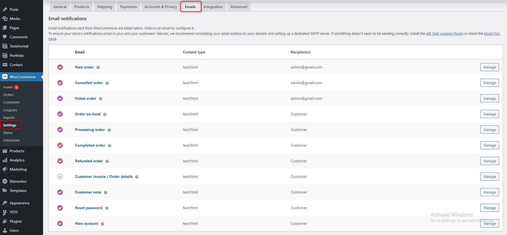This screenshot has width=507, height=235.
Task: Open the Products settings tab
Action: coord(82,7)
